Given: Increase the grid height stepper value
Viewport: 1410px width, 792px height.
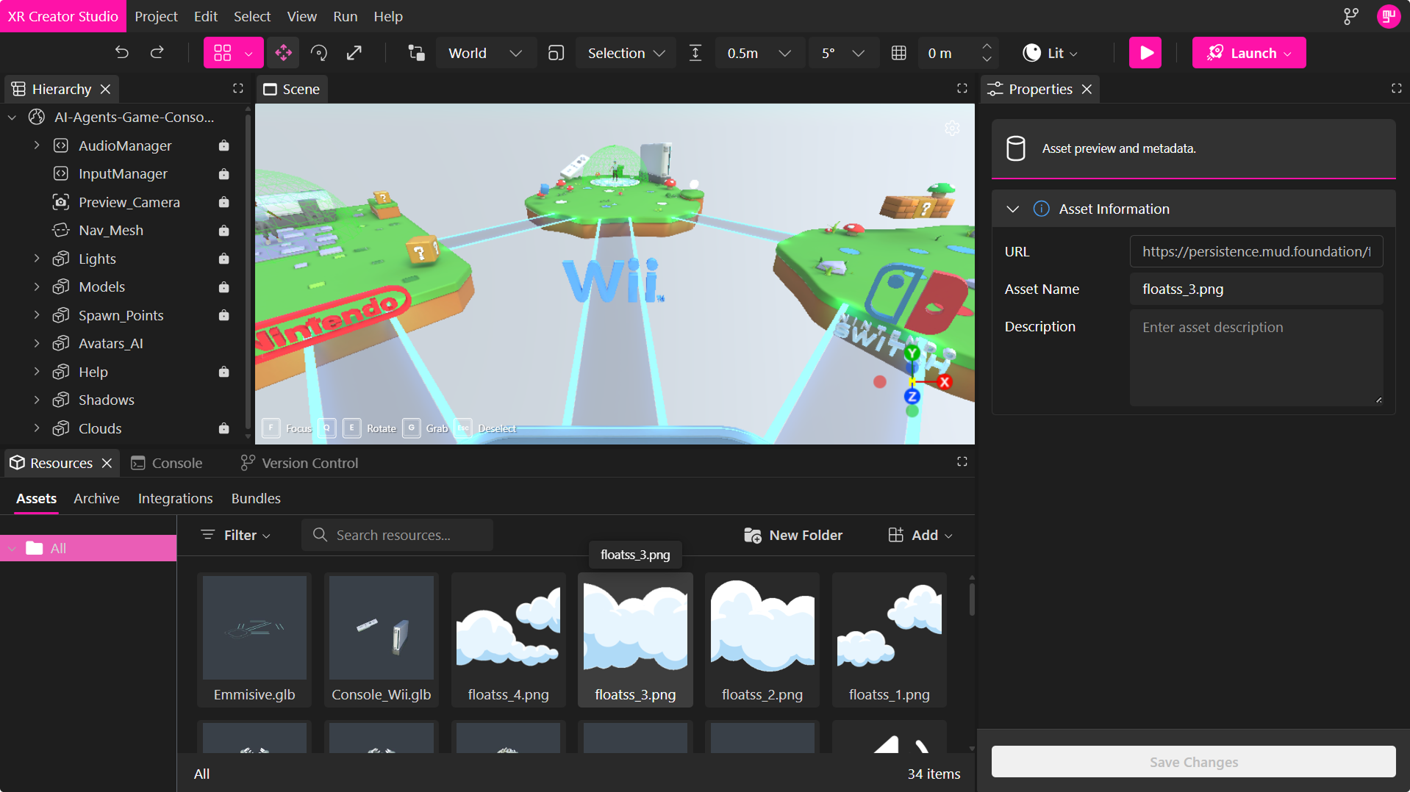Looking at the screenshot, I should (987, 46).
